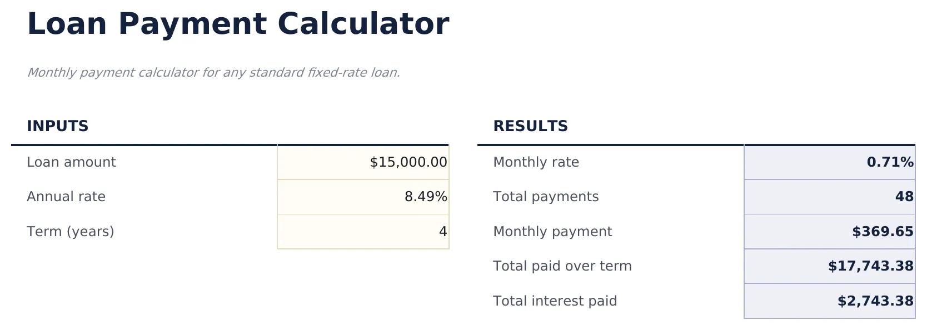Image resolution: width=927 pixels, height=330 pixels.
Task: Click the Loan amount row label
Action: [71, 162]
